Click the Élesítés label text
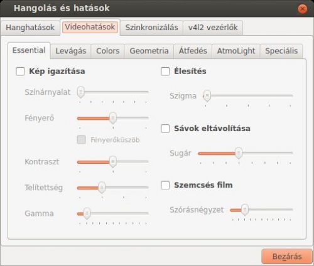 pyautogui.click(x=190, y=72)
